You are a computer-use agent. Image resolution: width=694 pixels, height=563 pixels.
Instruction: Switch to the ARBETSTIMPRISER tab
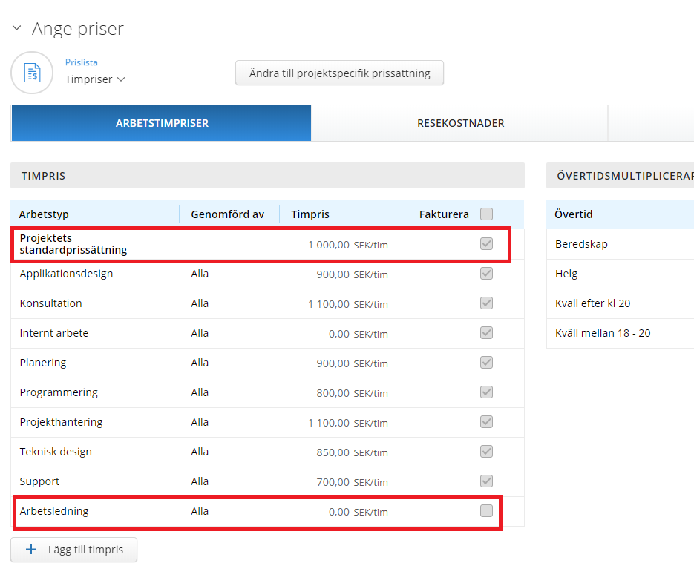162,123
